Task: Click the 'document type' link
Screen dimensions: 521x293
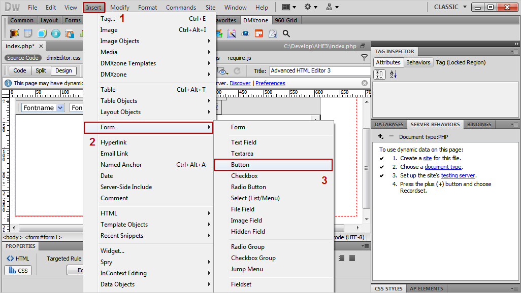Action: tap(443, 167)
